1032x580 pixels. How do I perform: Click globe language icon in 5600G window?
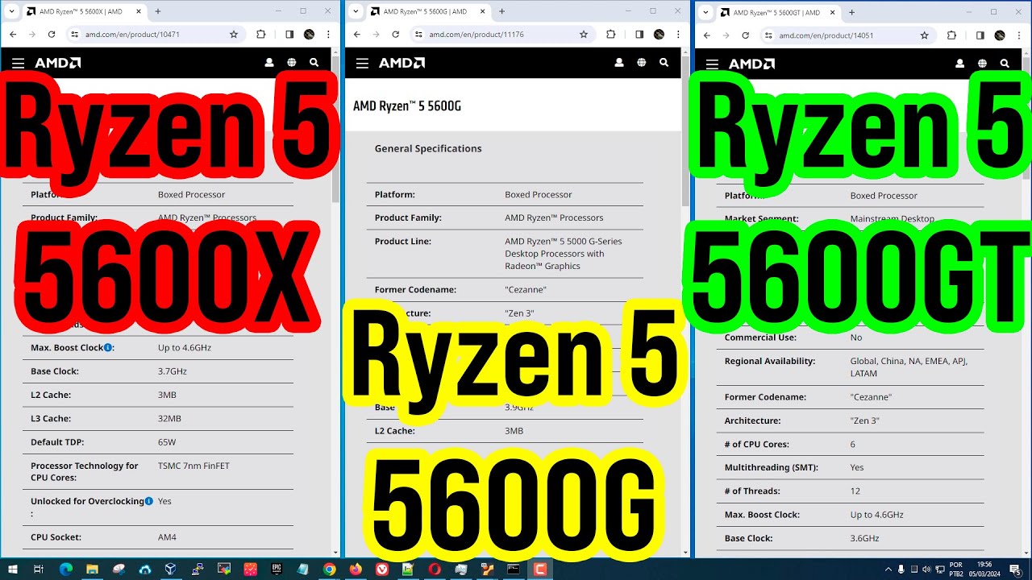pyautogui.click(x=642, y=63)
